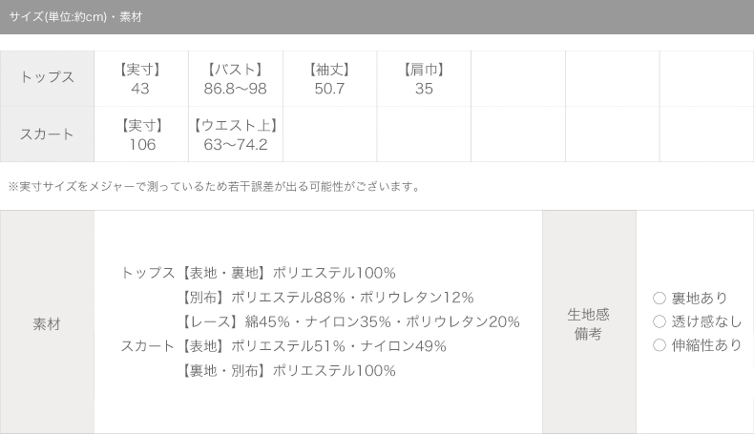This screenshot has width=754, height=434.
Task: Select the 袖丈 50.7 cell
Action: click(330, 78)
